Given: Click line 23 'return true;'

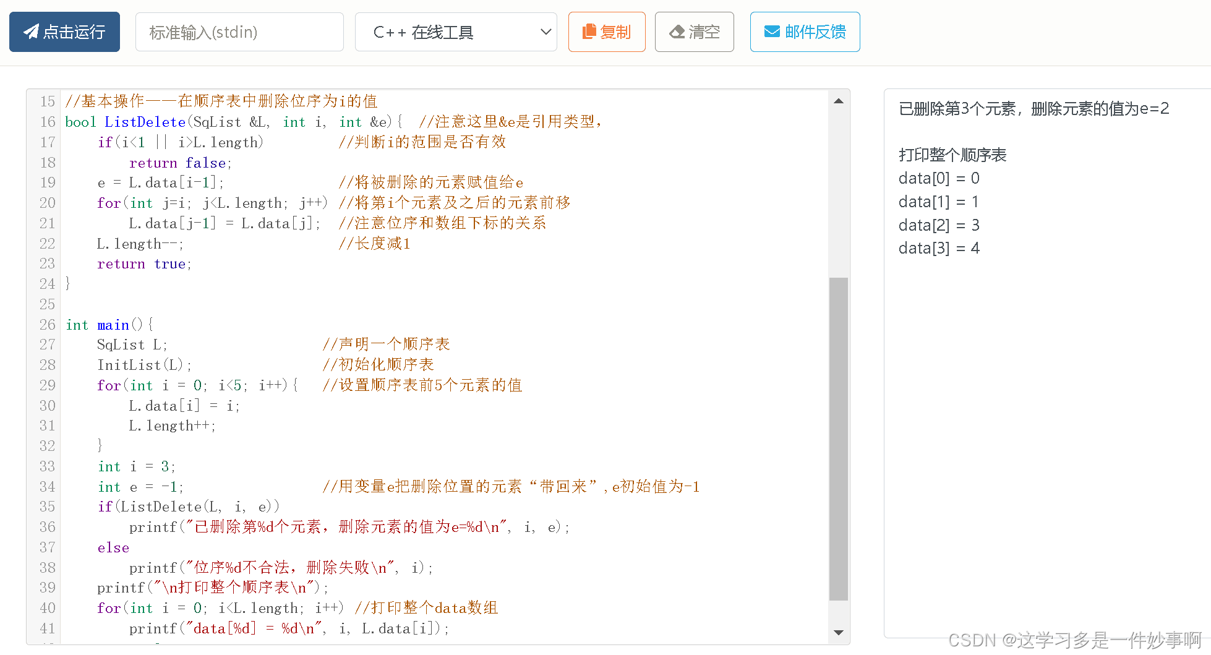Looking at the screenshot, I should click(x=144, y=264).
